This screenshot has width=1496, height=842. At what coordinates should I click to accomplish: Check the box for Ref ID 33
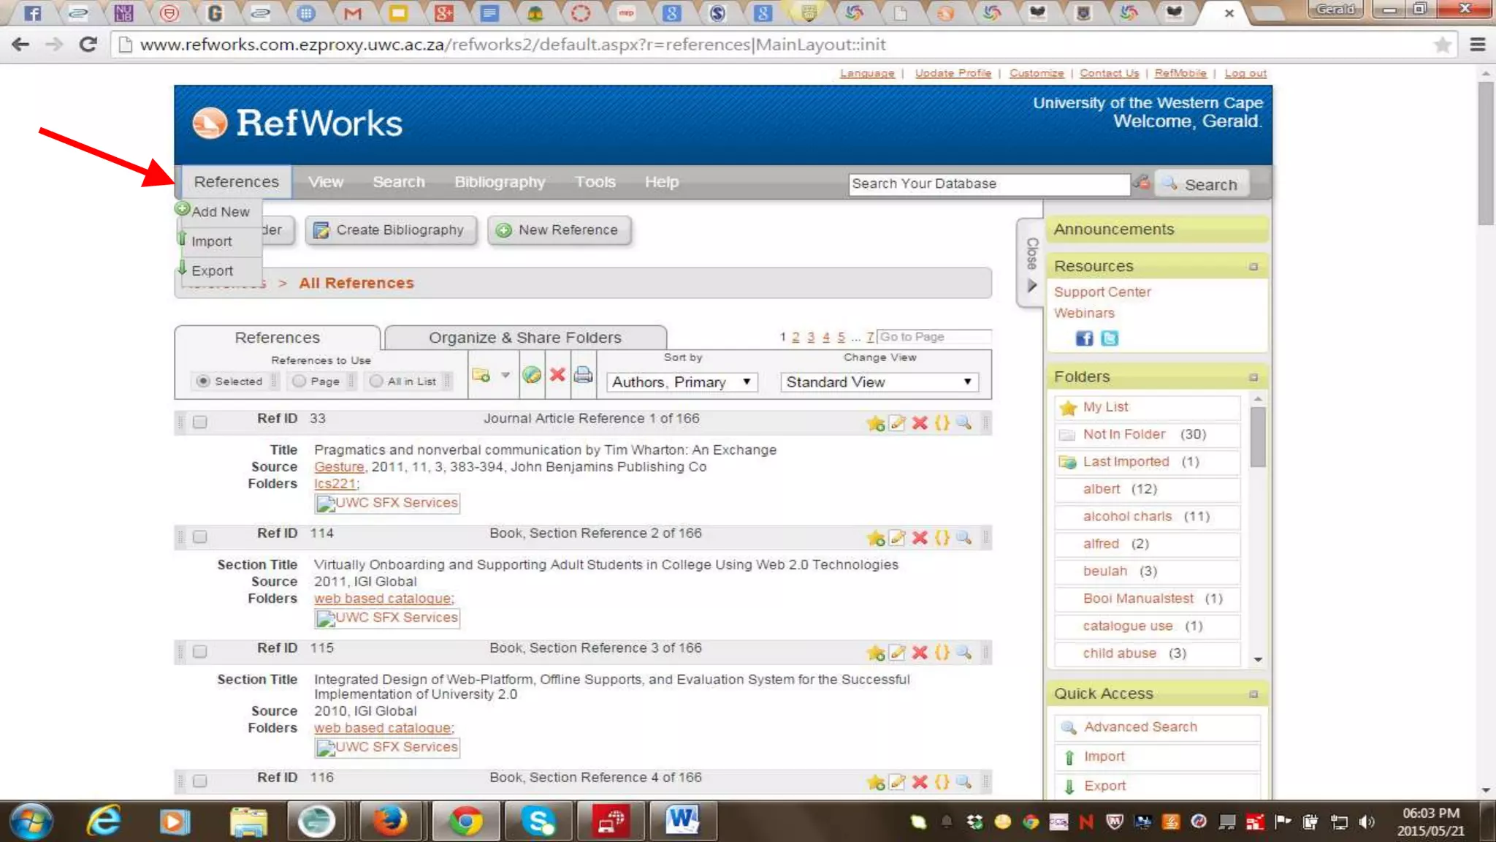tap(199, 422)
